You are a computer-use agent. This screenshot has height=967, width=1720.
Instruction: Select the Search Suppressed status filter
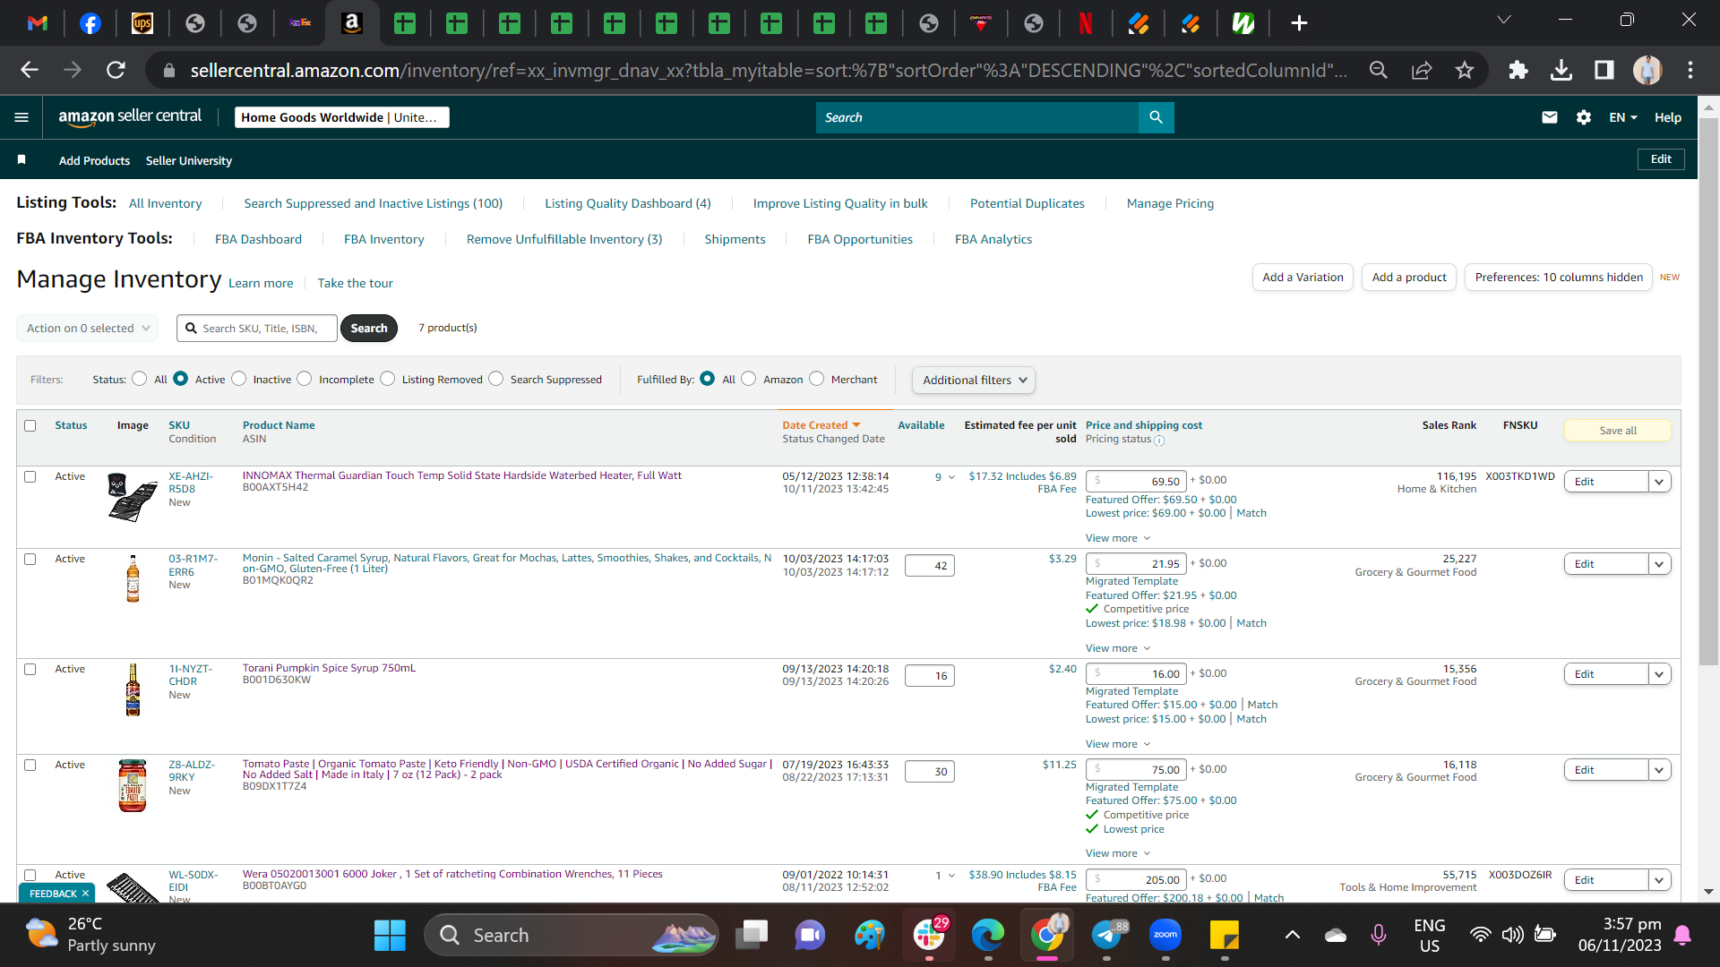pos(496,379)
